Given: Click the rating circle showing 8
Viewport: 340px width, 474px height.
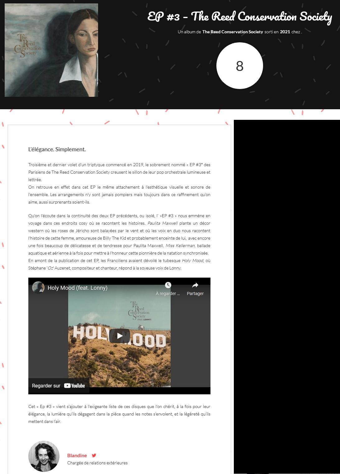Looking at the screenshot, I should pos(240,66).
